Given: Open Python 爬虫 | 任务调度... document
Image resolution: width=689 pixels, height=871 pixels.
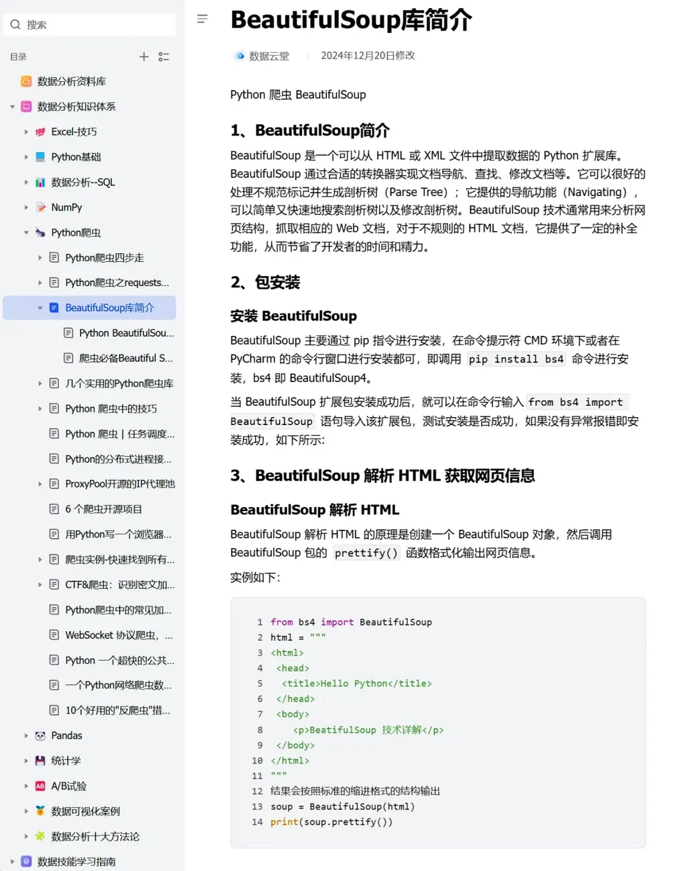Looking at the screenshot, I should [x=120, y=434].
